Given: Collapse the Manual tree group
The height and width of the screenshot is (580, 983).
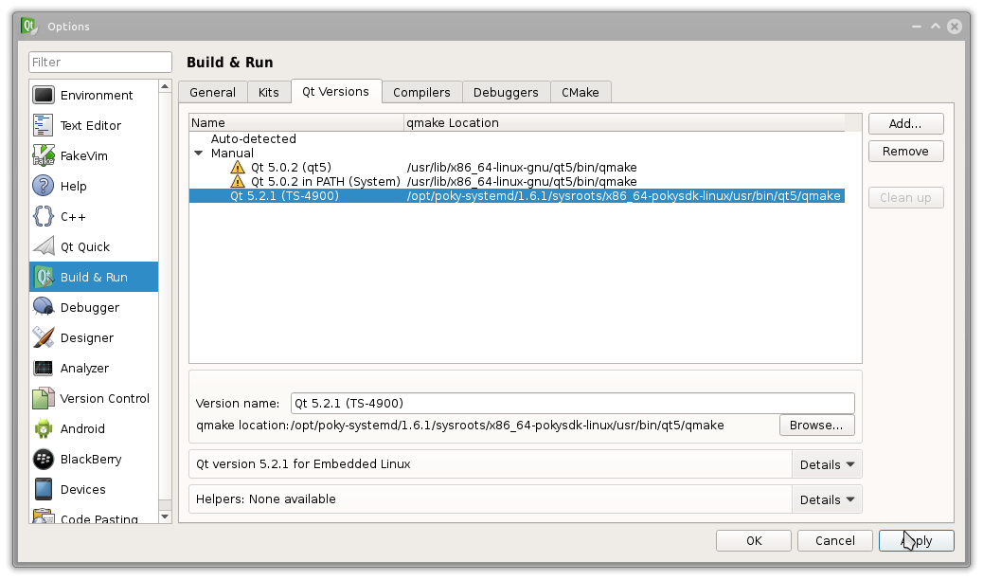Looking at the screenshot, I should (199, 154).
